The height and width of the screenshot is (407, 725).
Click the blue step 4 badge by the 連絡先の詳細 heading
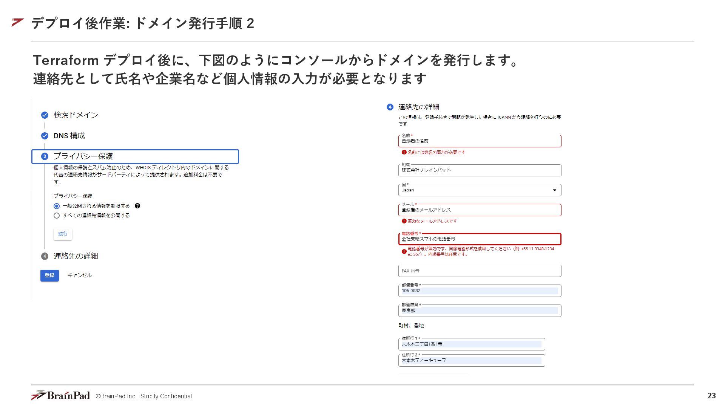point(390,107)
